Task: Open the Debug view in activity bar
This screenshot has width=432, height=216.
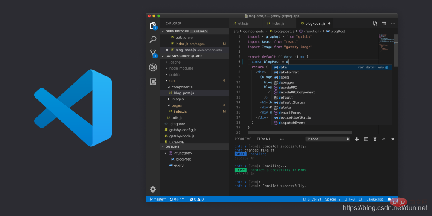Action: coord(153,67)
